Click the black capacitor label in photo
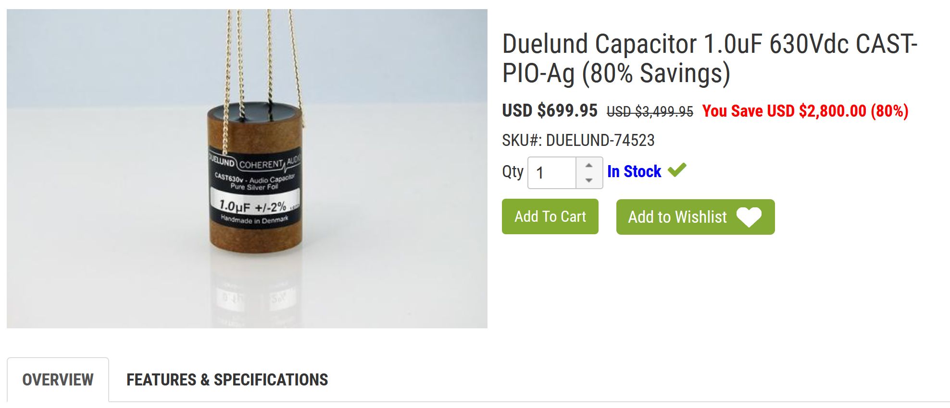Screen dimensions: 950x408 [254, 190]
